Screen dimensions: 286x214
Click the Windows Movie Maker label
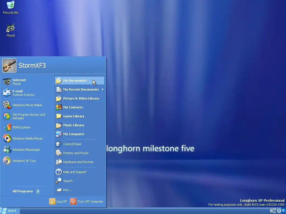pos(27,105)
